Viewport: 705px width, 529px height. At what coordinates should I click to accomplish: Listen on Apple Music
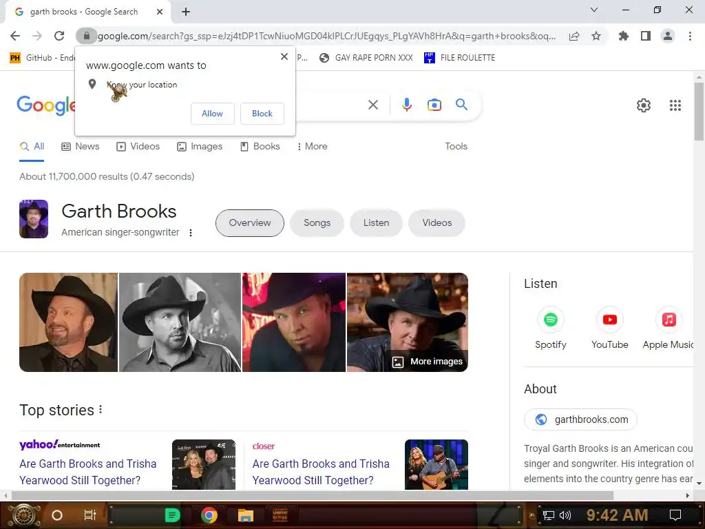point(668,329)
